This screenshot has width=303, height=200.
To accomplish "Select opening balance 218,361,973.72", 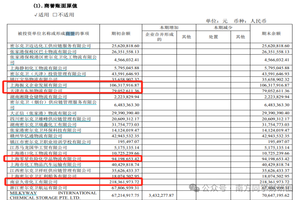I will tap(124, 182).
